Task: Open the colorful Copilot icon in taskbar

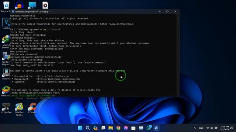Action: [x=96, y=128]
